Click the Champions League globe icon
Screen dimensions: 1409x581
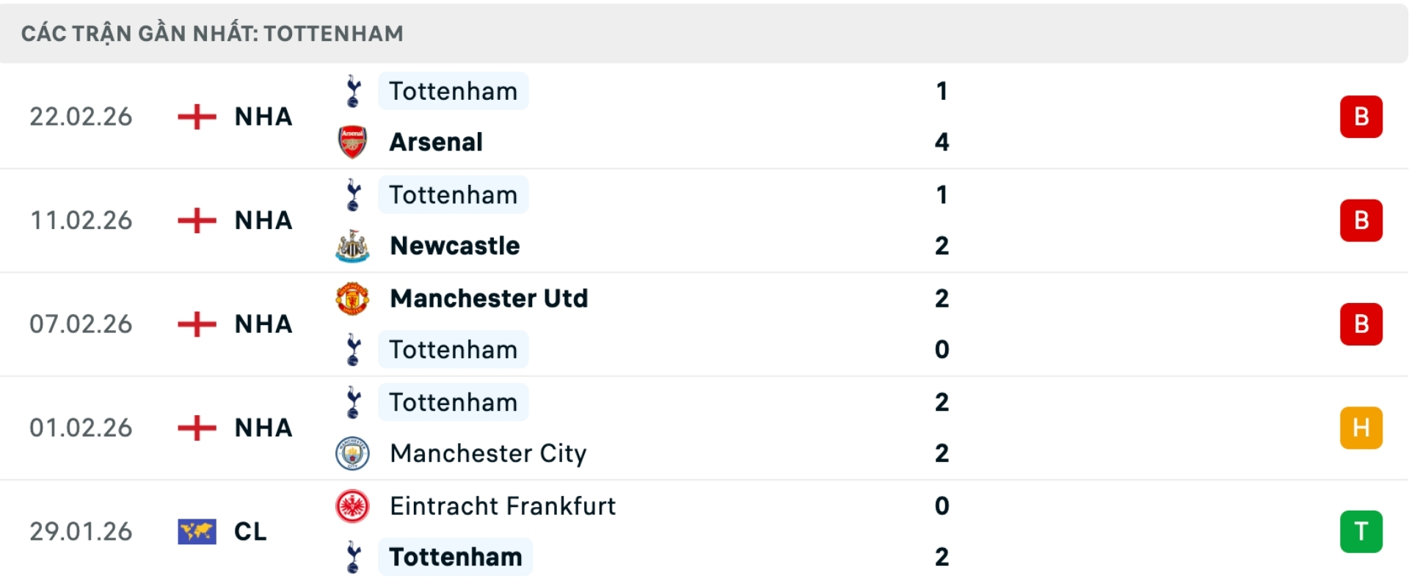[197, 531]
